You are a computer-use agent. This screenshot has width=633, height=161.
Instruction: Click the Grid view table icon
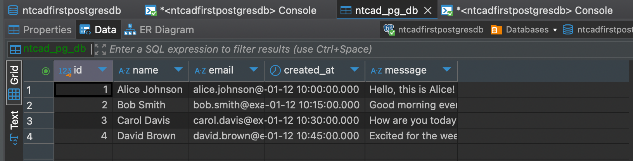point(14,94)
